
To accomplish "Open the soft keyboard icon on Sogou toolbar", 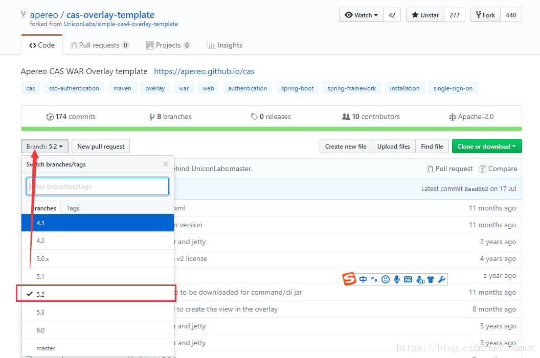I will pos(408,279).
